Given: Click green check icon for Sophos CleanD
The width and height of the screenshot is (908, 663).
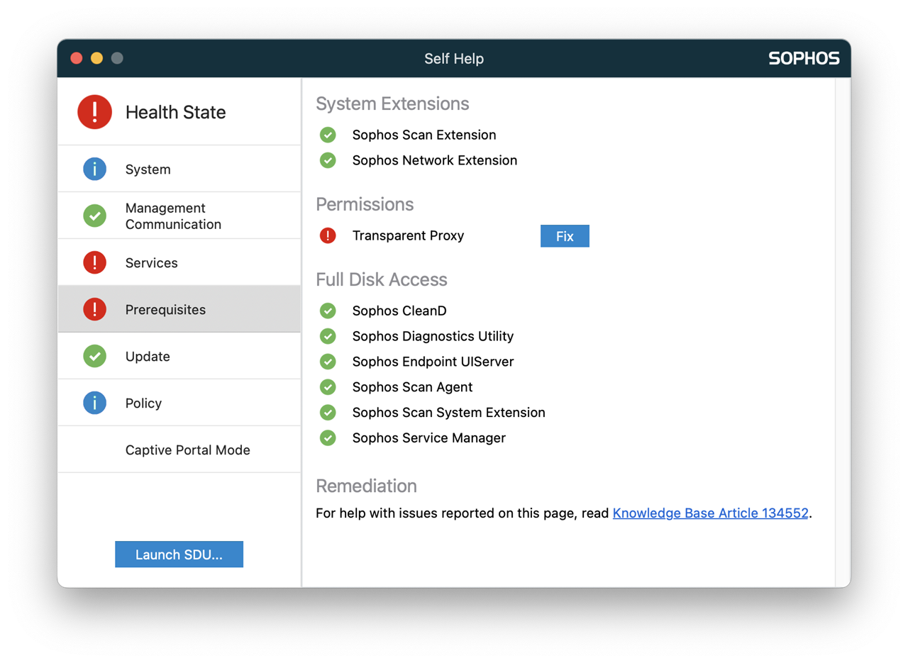Looking at the screenshot, I should (328, 311).
